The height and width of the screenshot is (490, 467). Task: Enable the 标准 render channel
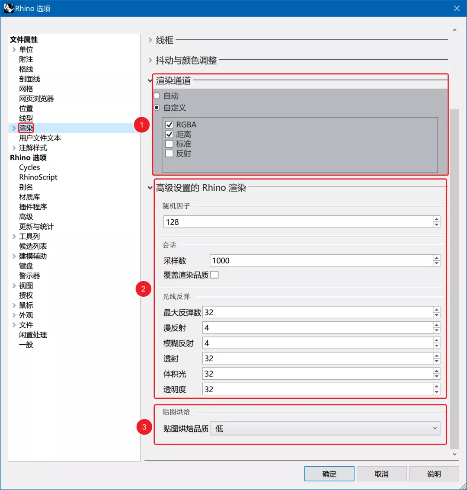[x=169, y=144]
